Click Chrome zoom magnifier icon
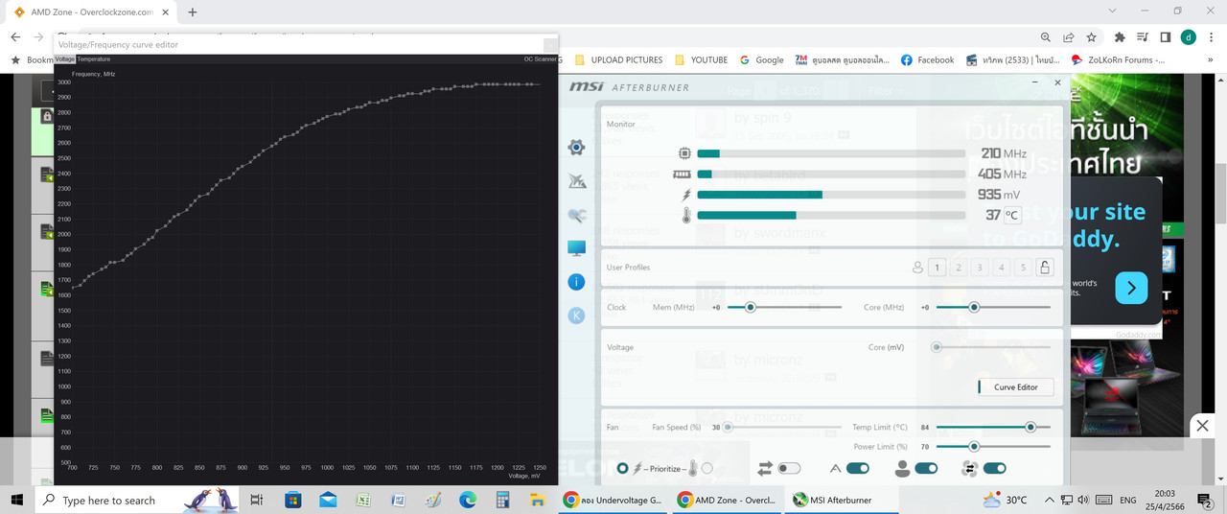 [1044, 36]
